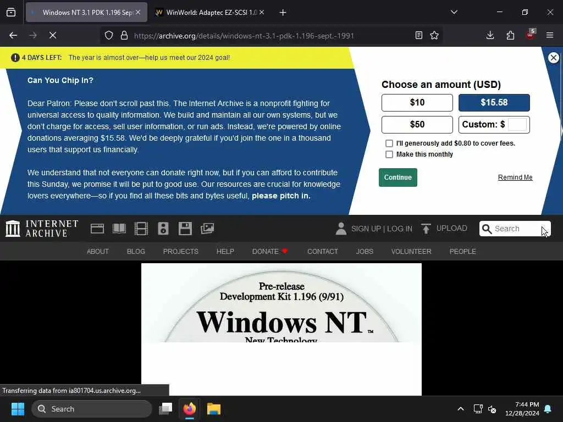Open the DONATE menu item

click(269, 251)
